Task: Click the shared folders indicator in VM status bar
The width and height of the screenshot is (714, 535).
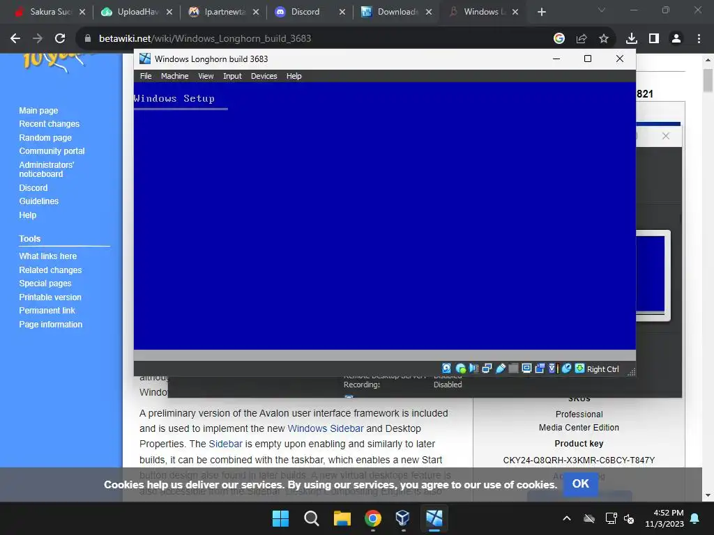Action: (x=513, y=369)
